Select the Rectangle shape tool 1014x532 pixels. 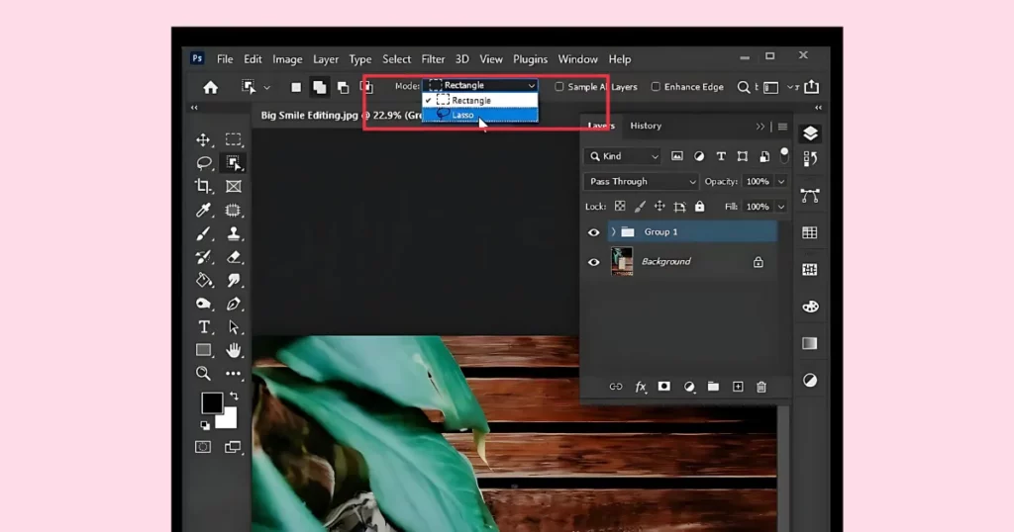[204, 350]
